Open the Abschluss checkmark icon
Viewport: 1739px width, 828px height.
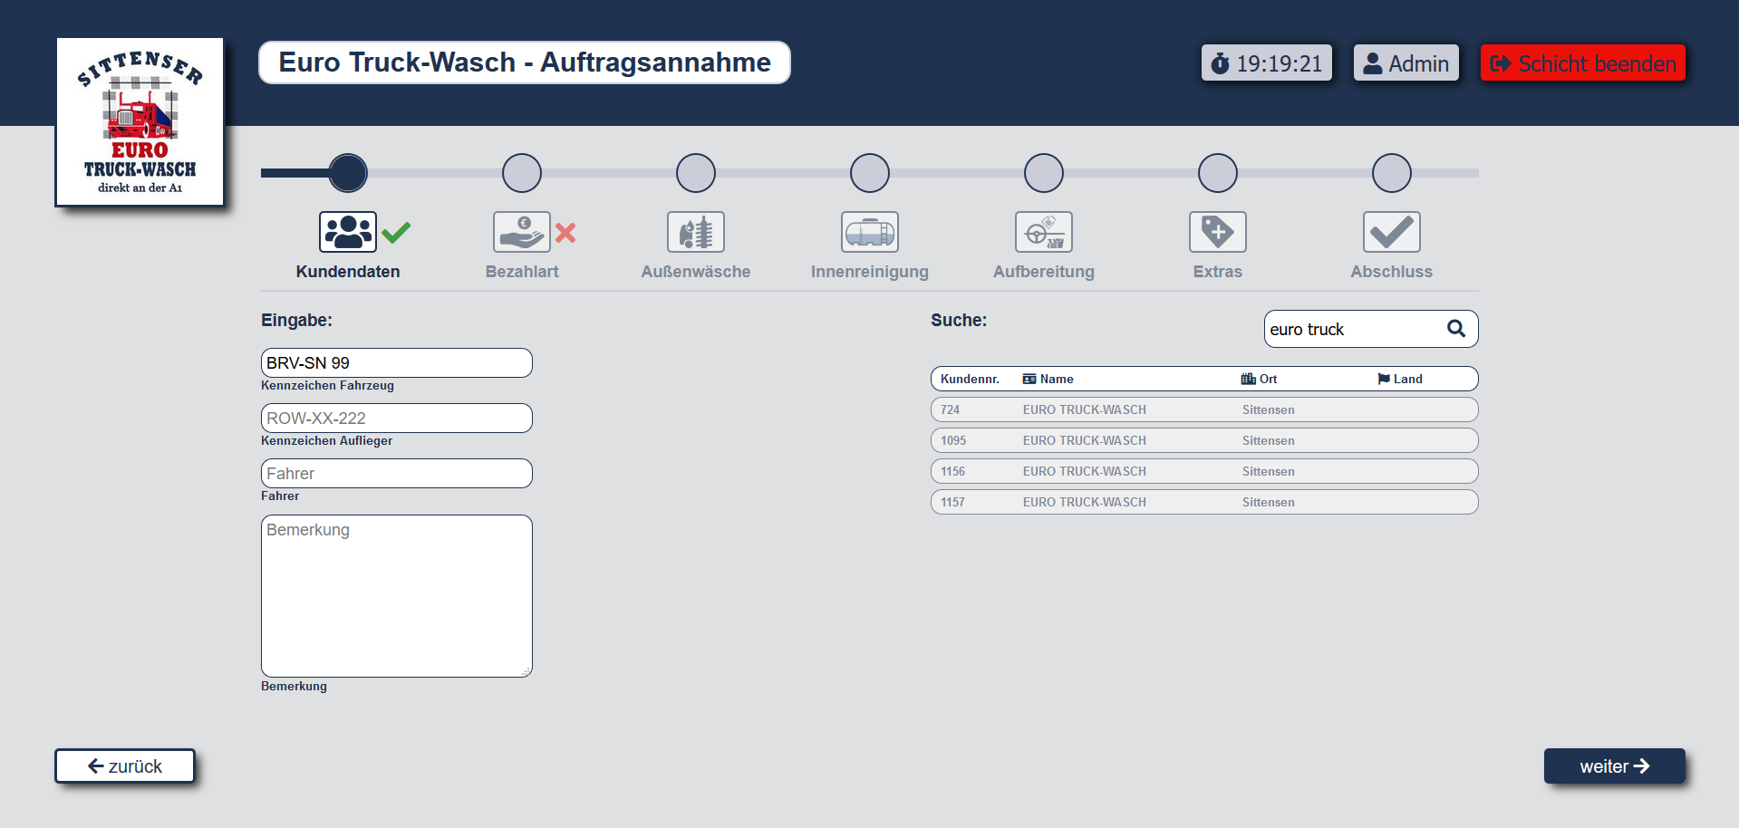click(1392, 232)
